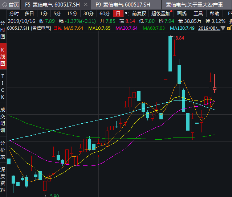Viewport: 232px width, 197px height.
Task: Choose the 60分 interval
Action: pyautogui.click(x=105, y=13)
